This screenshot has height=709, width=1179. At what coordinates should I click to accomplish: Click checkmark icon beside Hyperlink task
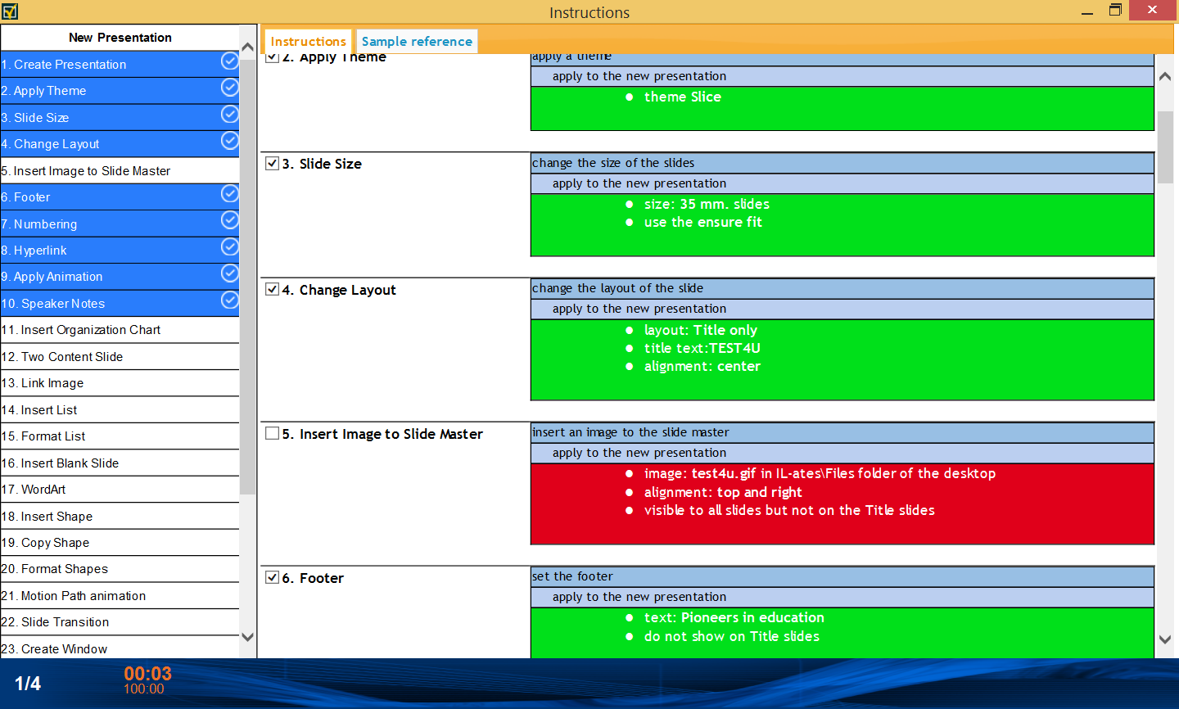pyautogui.click(x=230, y=247)
